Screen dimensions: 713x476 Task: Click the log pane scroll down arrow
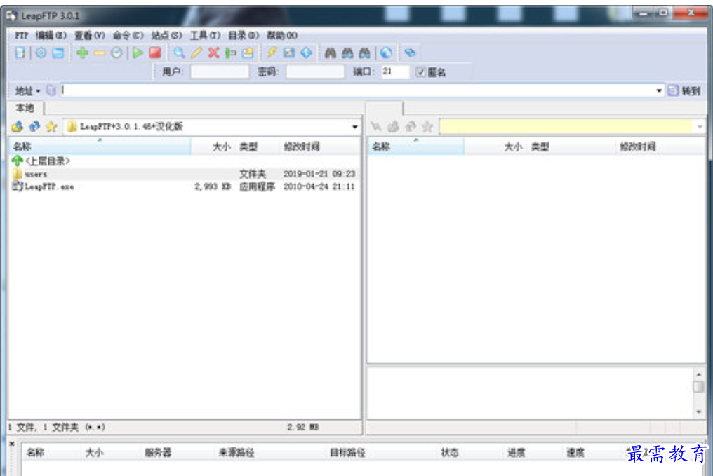pyautogui.click(x=699, y=412)
